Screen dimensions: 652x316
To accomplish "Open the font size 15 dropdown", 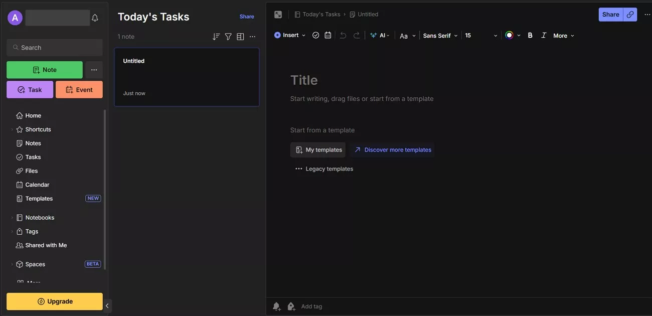I will point(480,36).
